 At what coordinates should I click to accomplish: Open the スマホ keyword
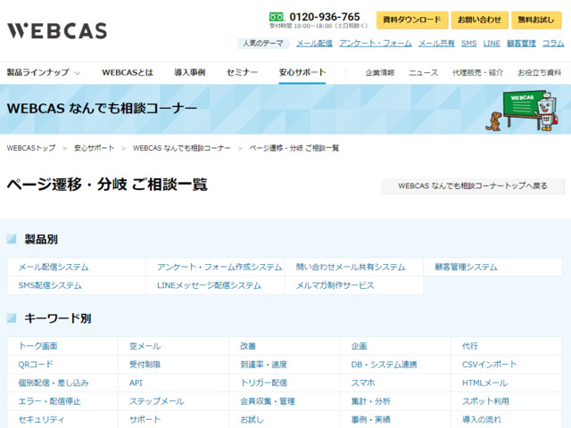(x=363, y=383)
